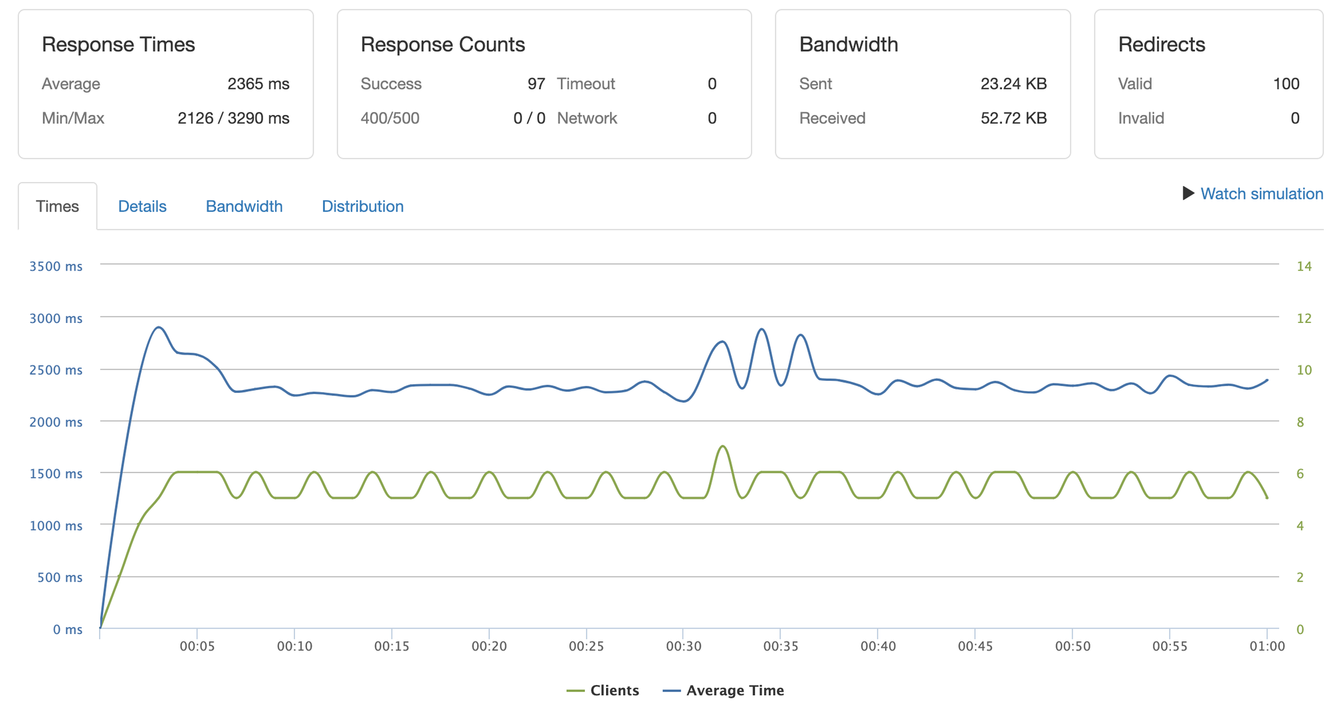Switch to the Details tab
The width and height of the screenshot is (1329, 725).
142,207
